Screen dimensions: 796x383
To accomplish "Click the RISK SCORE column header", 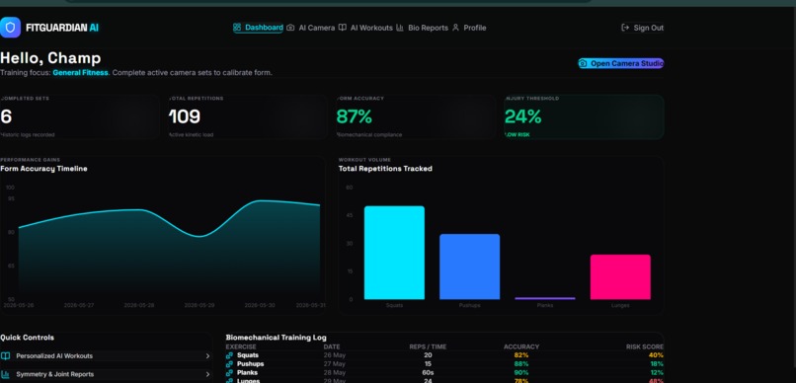I will (x=645, y=347).
